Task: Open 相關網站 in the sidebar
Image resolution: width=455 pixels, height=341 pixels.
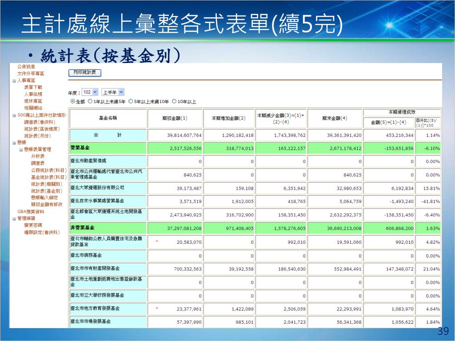Action: click(33, 108)
